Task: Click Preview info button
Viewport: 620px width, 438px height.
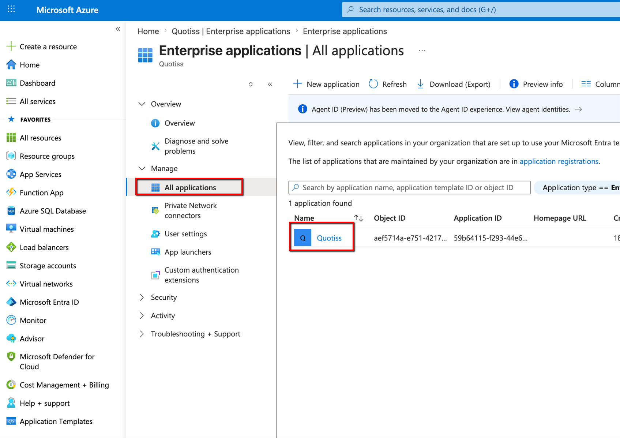Action: (x=536, y=84)
